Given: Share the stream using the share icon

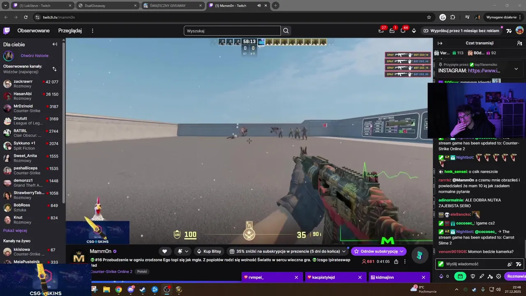Looking at the screenshot, I should [396, 261].
